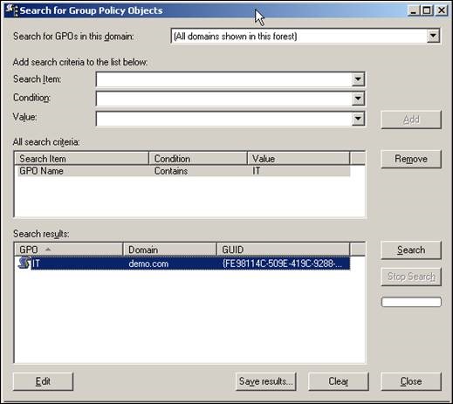Click Save results button
The image size is (453, 404).
[x=266, y=381]
